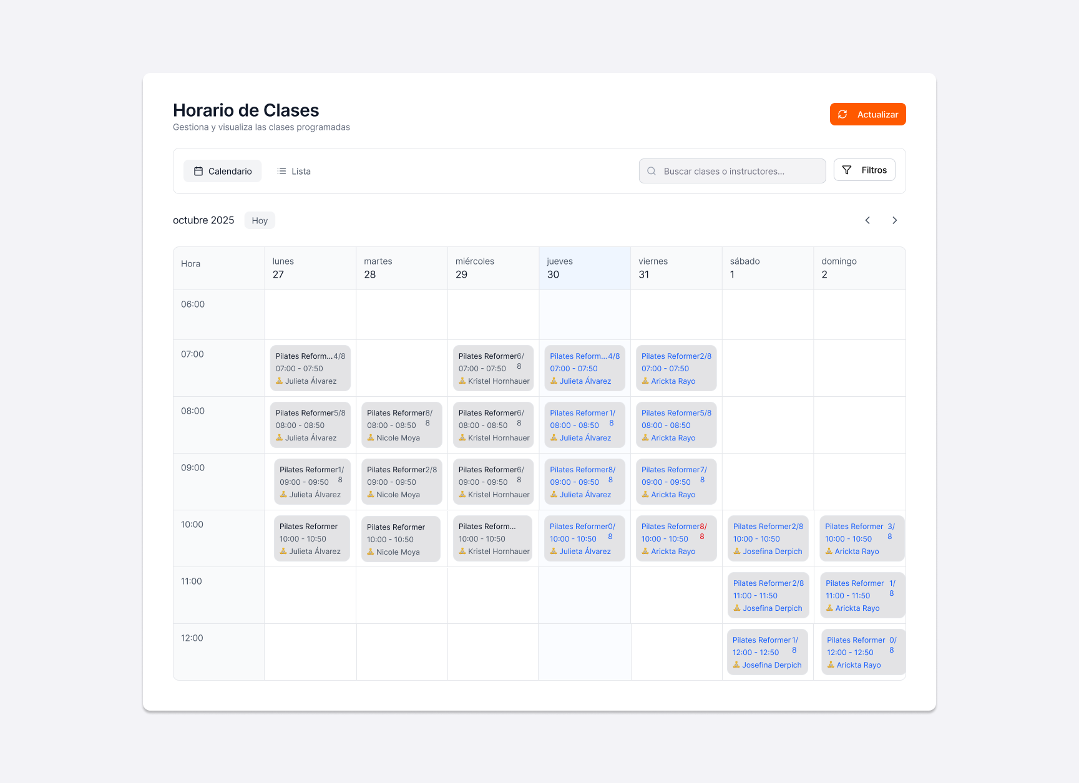This screenshot has width=1079, height=783.
Task: Click the calendar icon in Calendario tab
Action: point(198,171)
